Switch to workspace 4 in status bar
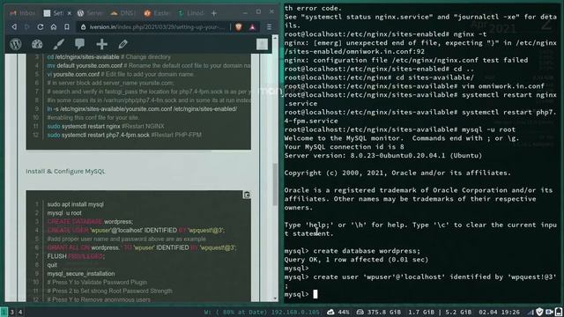Image resolution: width=564 pixels, height=317 pixels. tap(20, 312)
